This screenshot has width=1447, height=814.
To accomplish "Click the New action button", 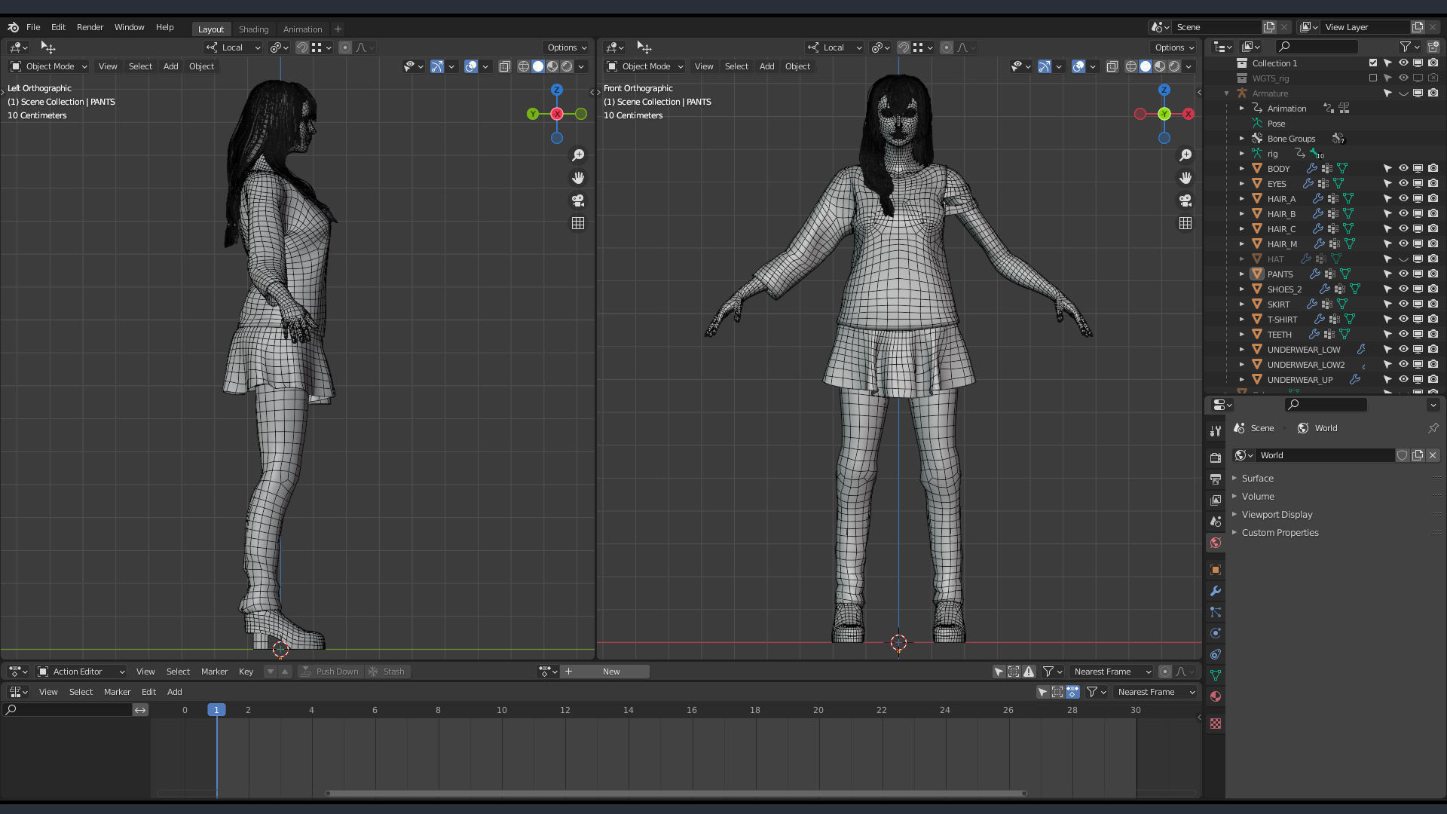I will (611, 672).
